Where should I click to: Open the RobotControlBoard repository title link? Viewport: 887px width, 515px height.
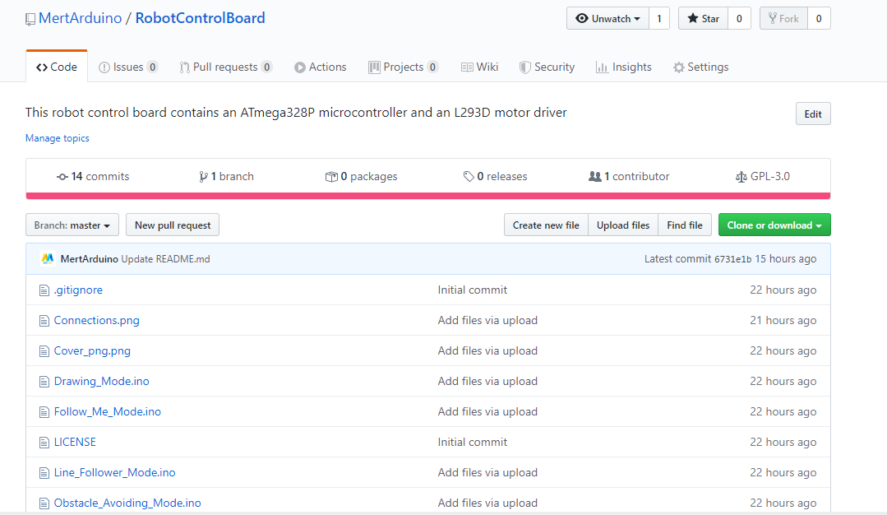point(201,18)
